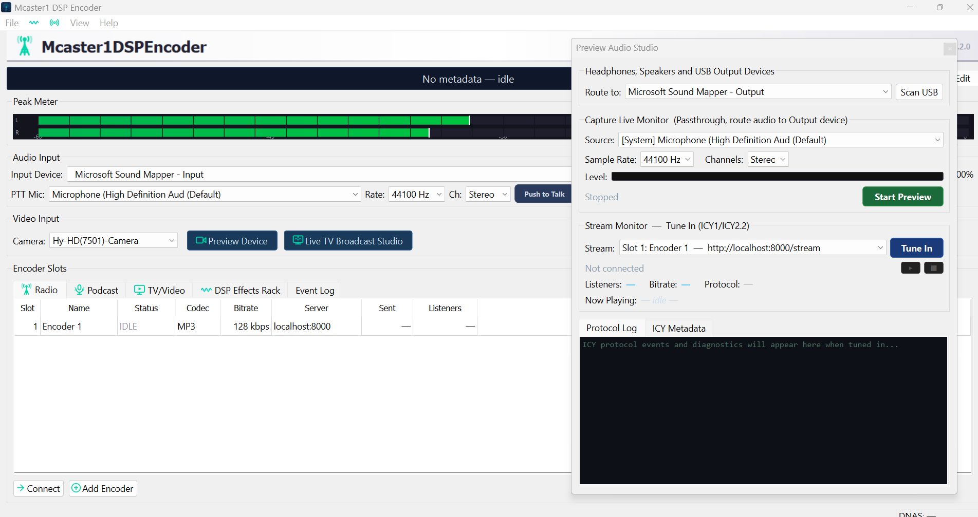The image size is (978, 517).
Task: Open the broadcast signal icon menu next to waveform
Action: pos(54,23)
